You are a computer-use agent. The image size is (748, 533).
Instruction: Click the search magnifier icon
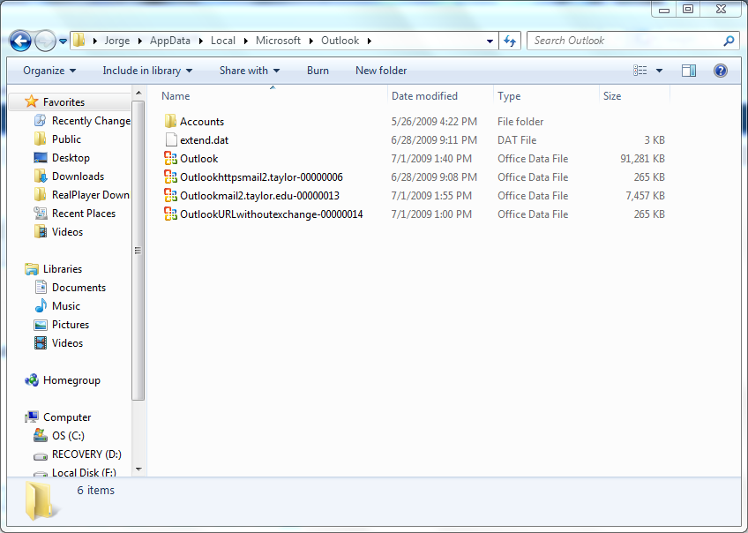point(729,41)
